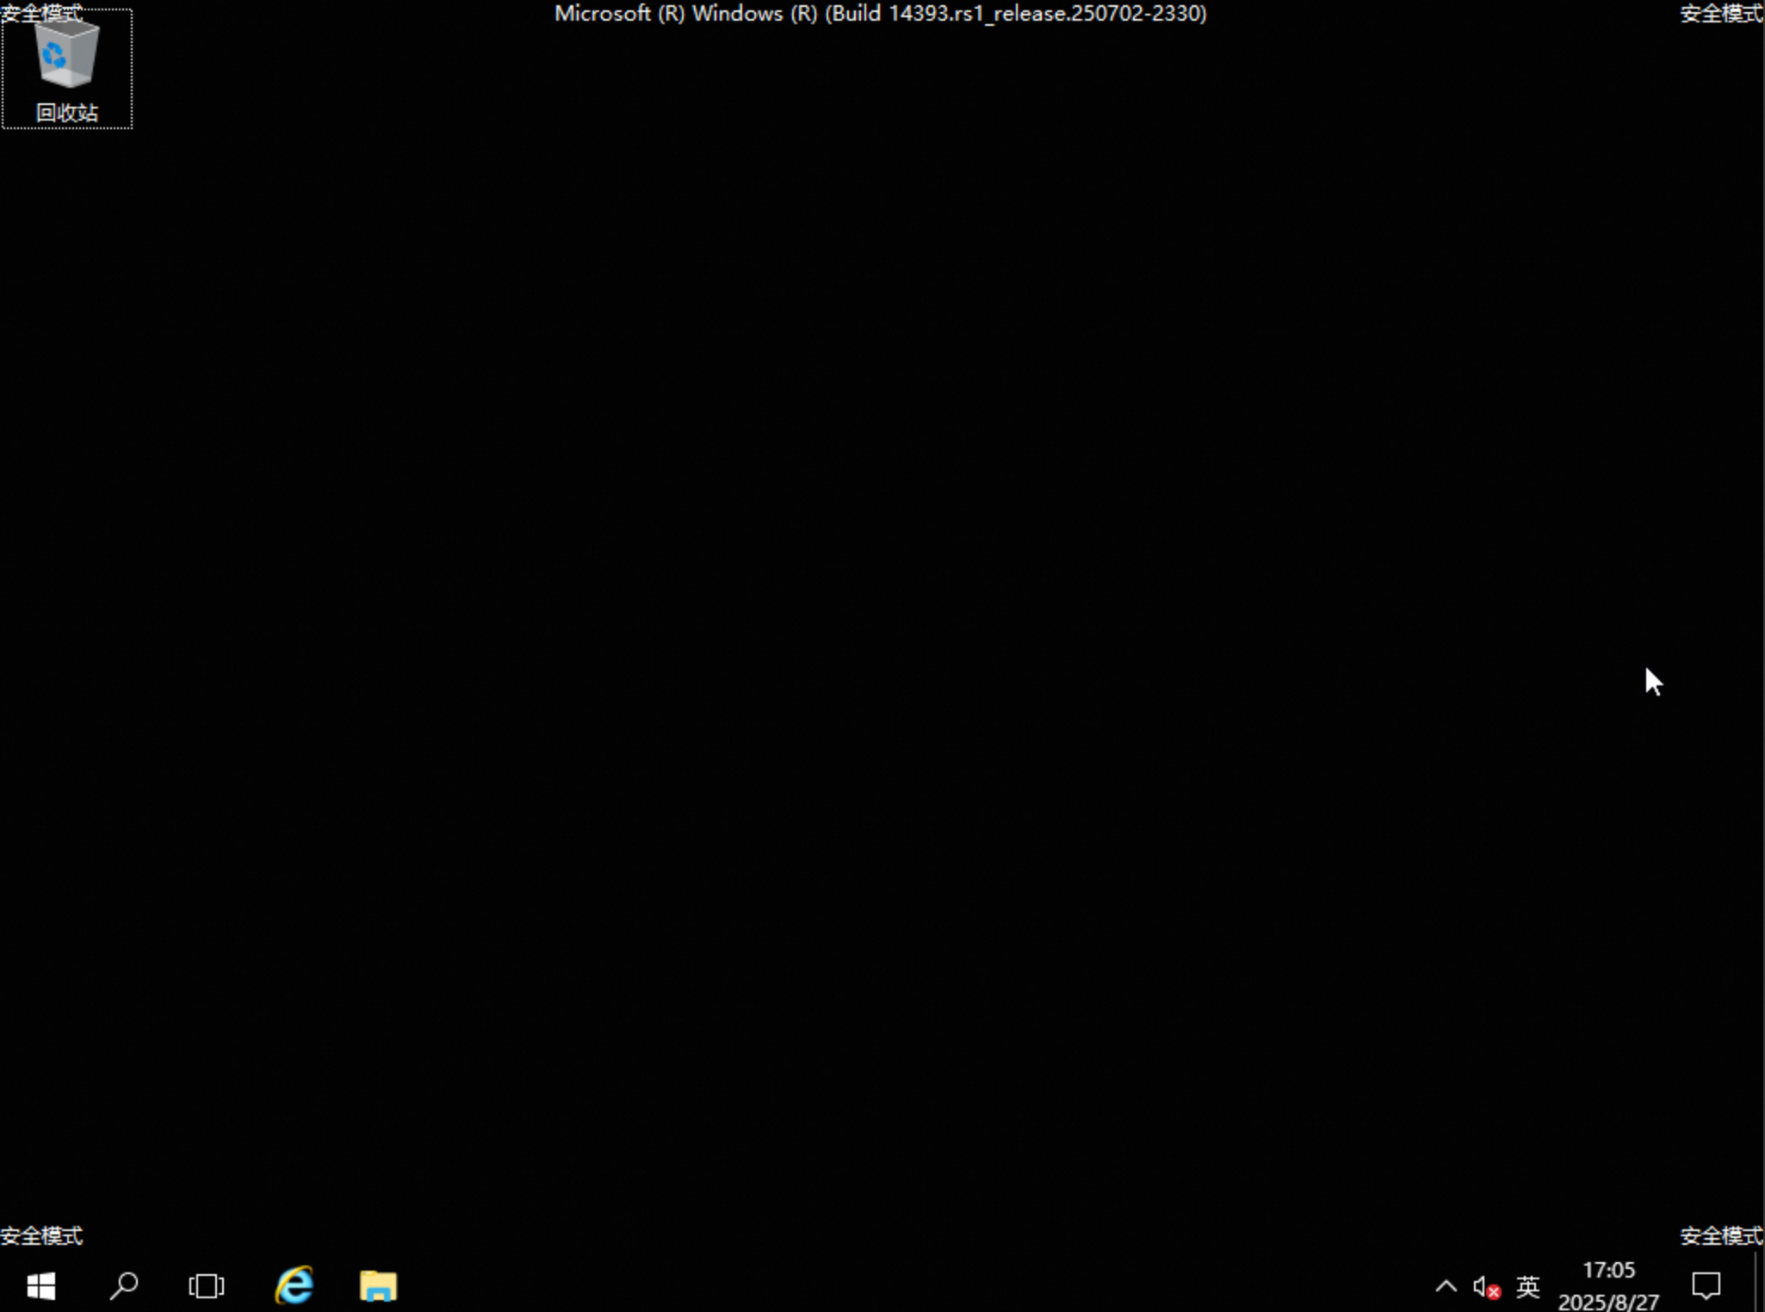The width and height of the screenshot is (1765, 1312).
Task: Click an empty area of the taskbar
Action: point(861,1286)
